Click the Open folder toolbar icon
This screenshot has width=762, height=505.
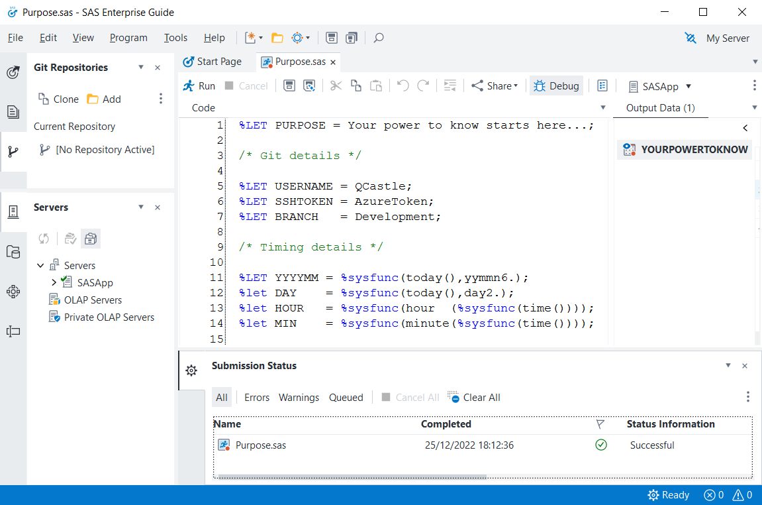pos(277,38)
